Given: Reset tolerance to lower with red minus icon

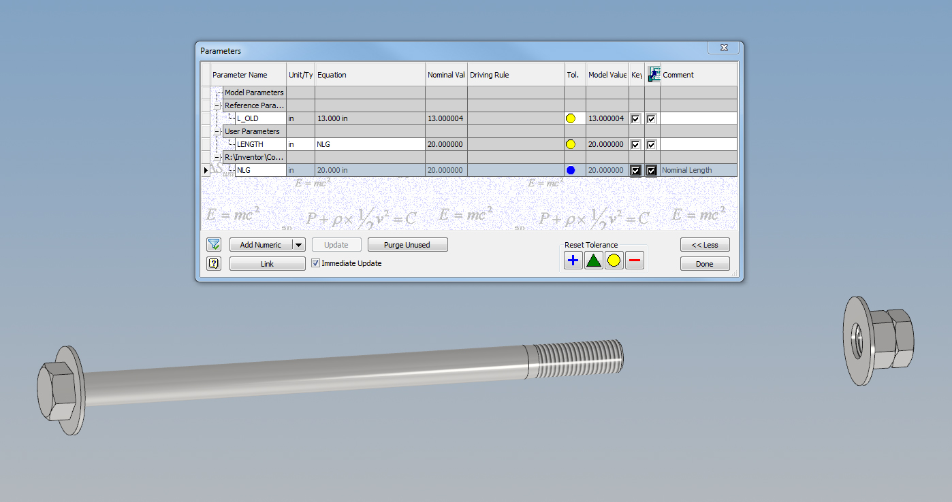Looking at the screenshot, I should click(x=635, y=260).
